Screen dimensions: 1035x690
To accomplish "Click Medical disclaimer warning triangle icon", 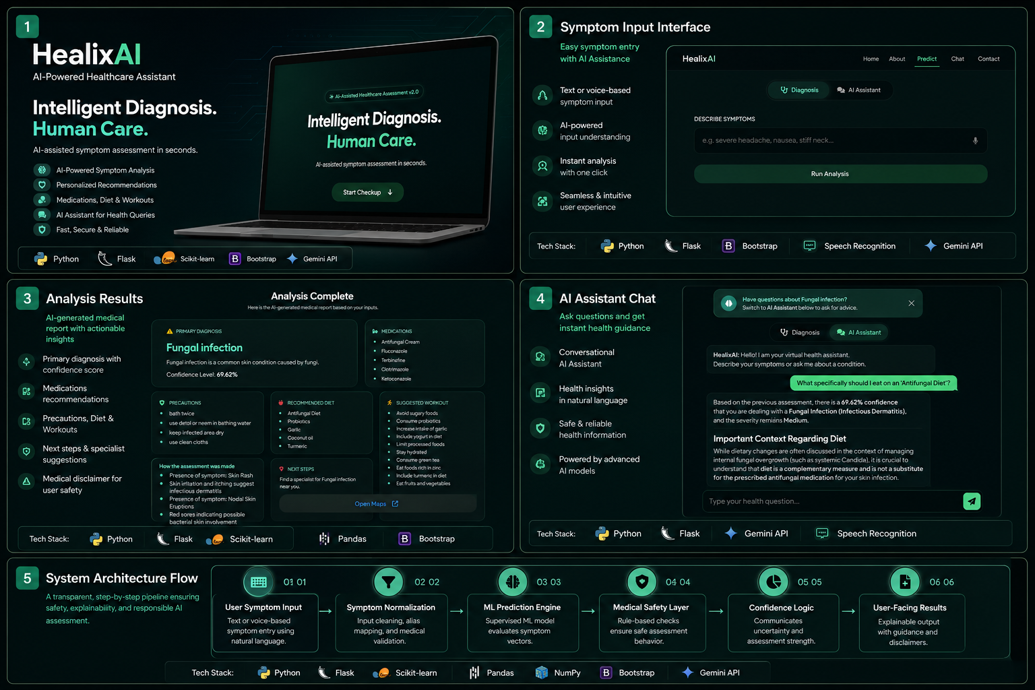I will tap(26, 481).
